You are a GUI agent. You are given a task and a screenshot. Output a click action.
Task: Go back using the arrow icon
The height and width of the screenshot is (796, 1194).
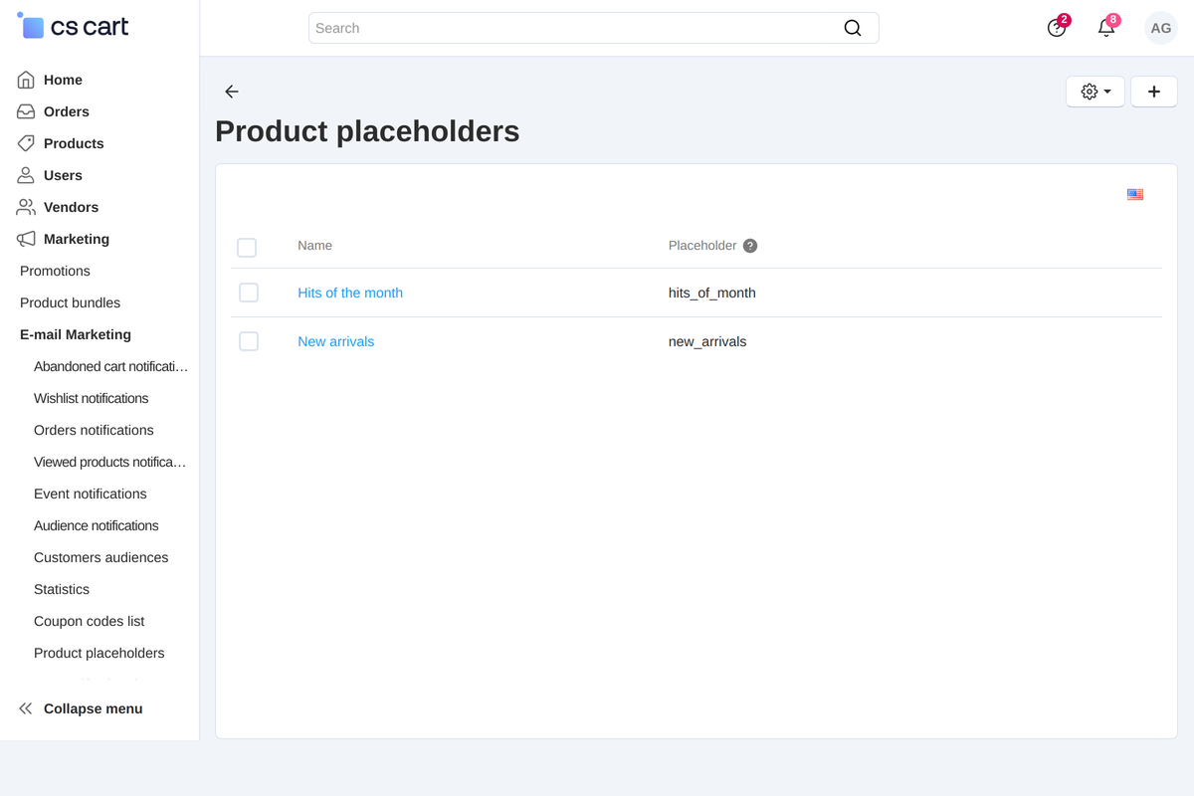point(232,92)
